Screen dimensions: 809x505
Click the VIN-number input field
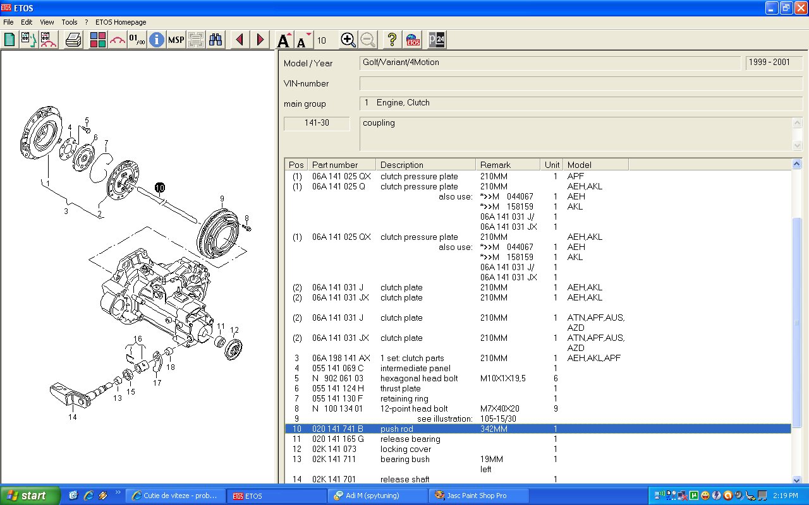pyautogui.click(x=581, y=83)
